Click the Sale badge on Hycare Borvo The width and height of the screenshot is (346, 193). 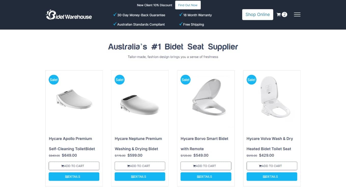pyautogui.click(x=185, y=80)
